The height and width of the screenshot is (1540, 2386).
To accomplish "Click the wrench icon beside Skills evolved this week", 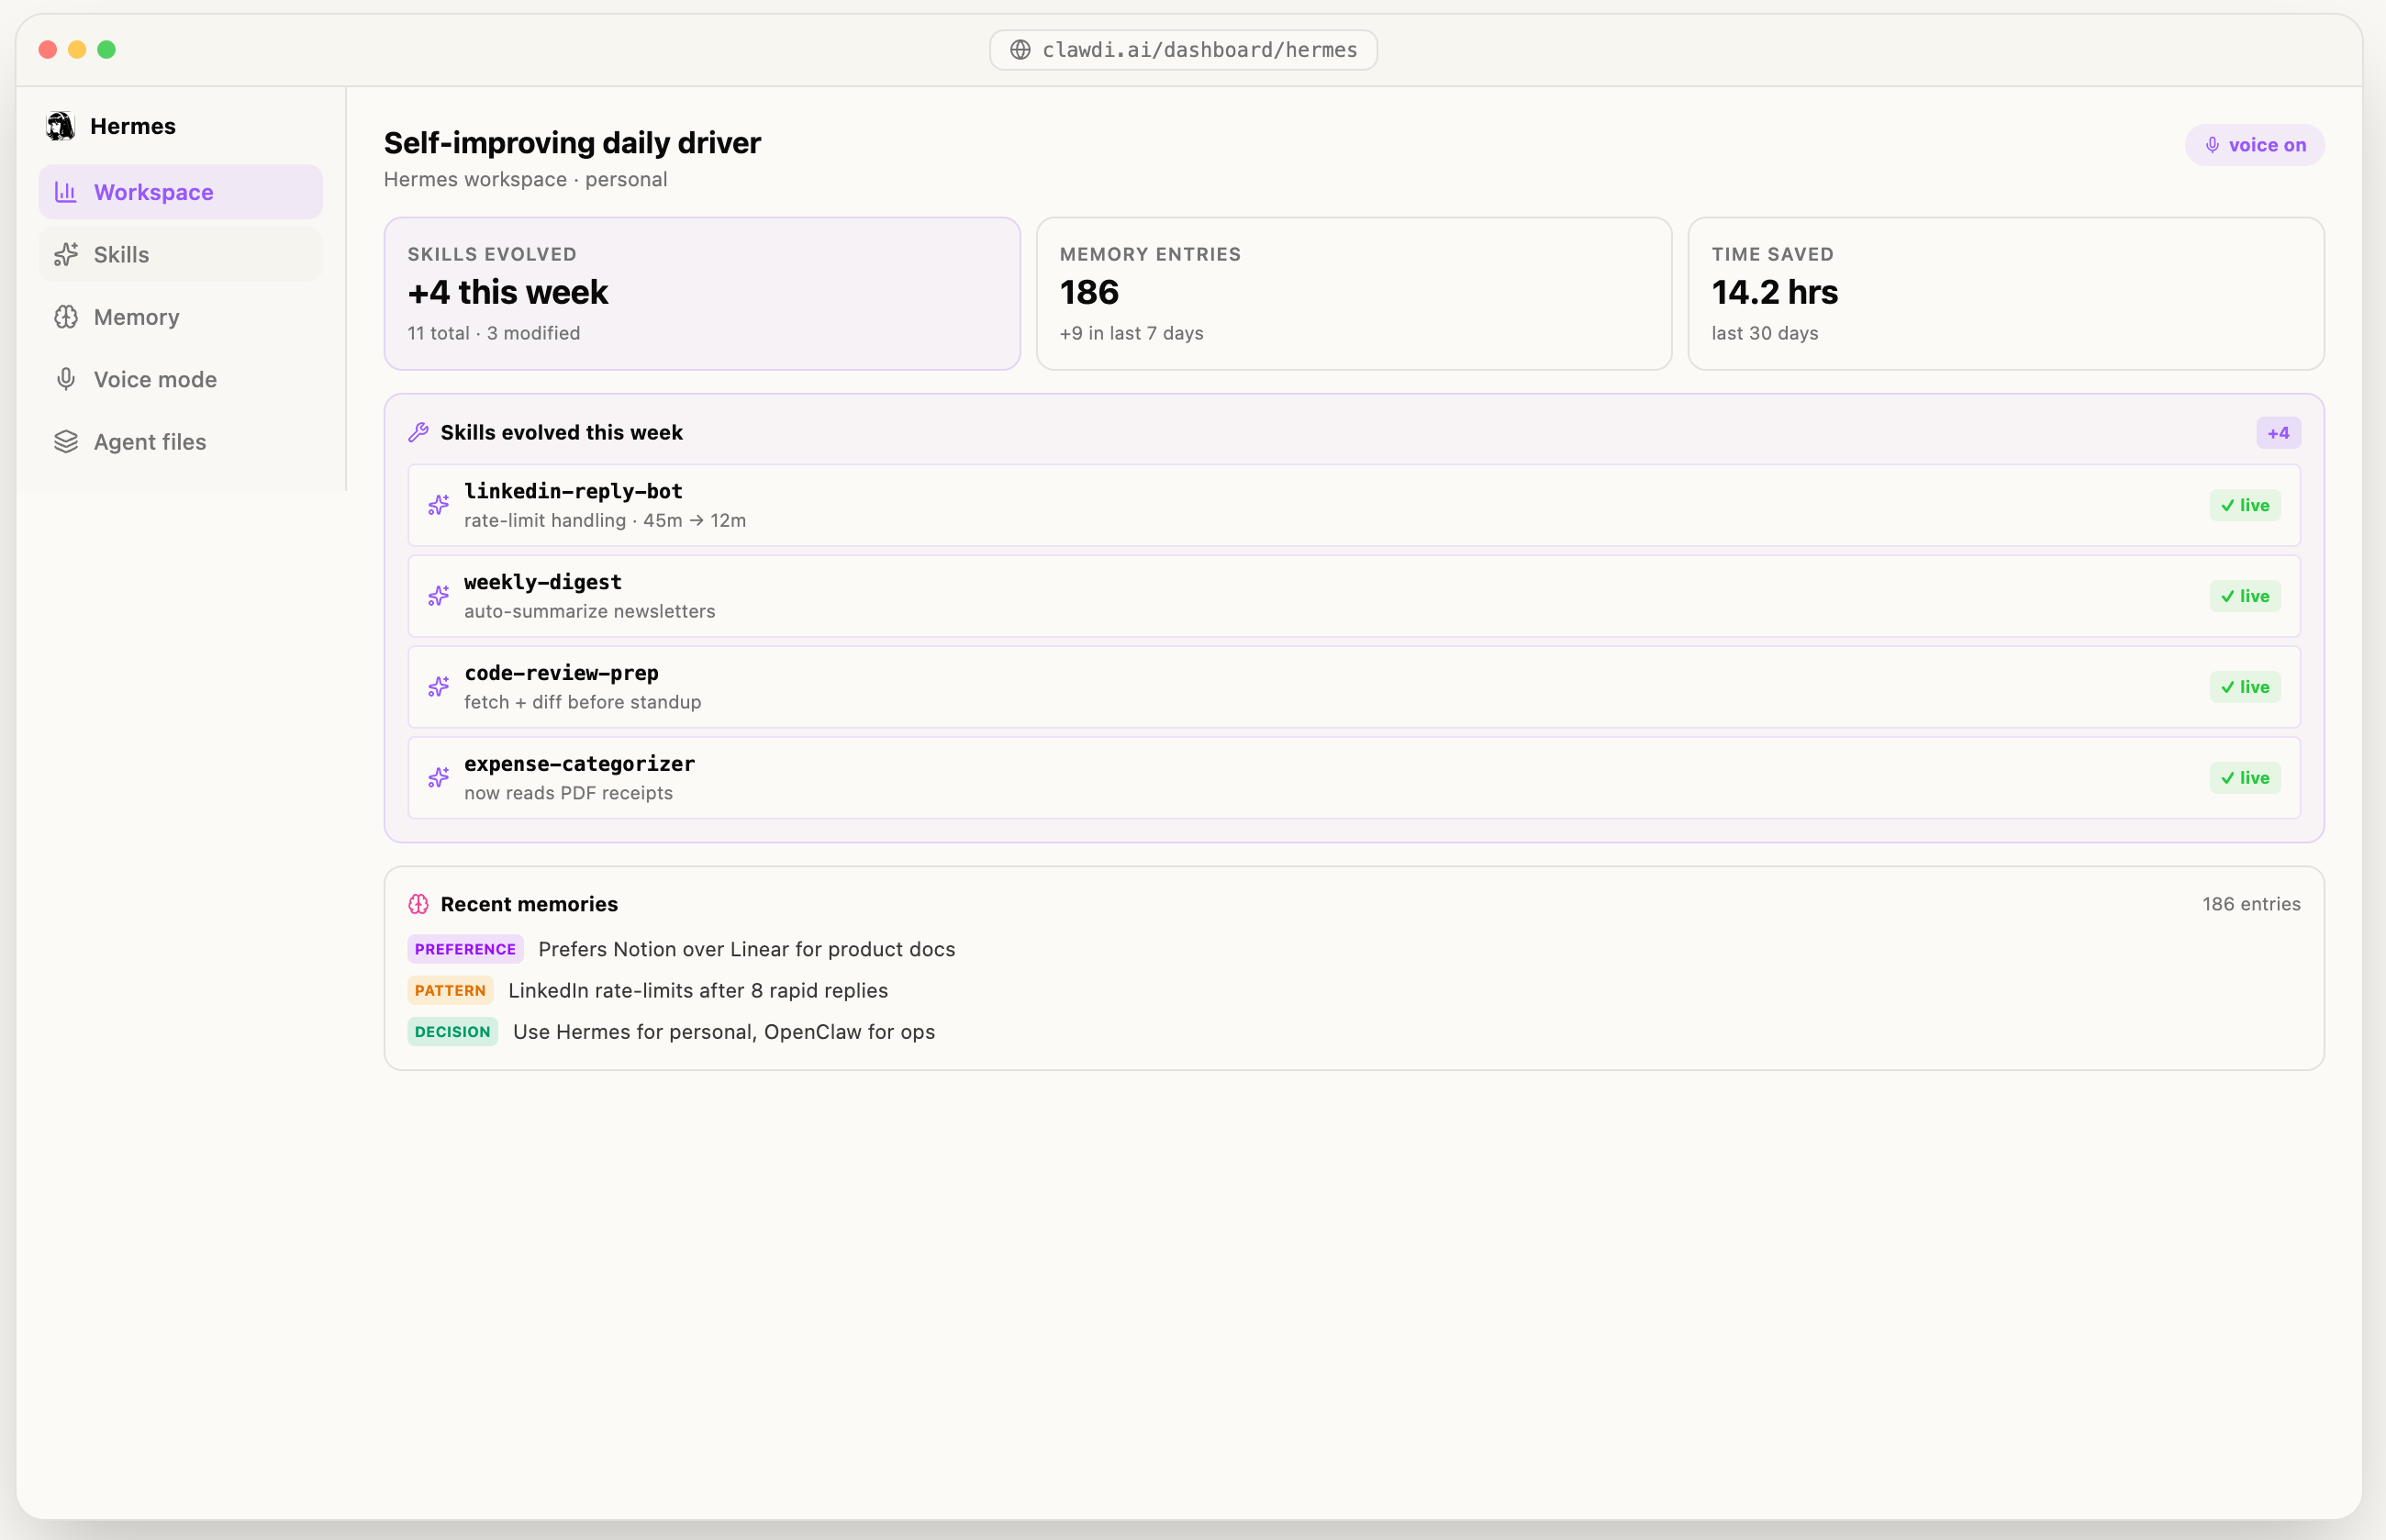I will coord(419,432).
